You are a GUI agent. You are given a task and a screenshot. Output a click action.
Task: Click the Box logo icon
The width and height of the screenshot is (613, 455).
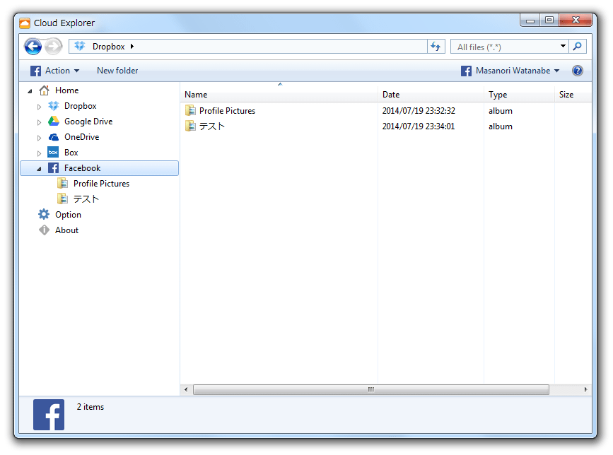53,153
